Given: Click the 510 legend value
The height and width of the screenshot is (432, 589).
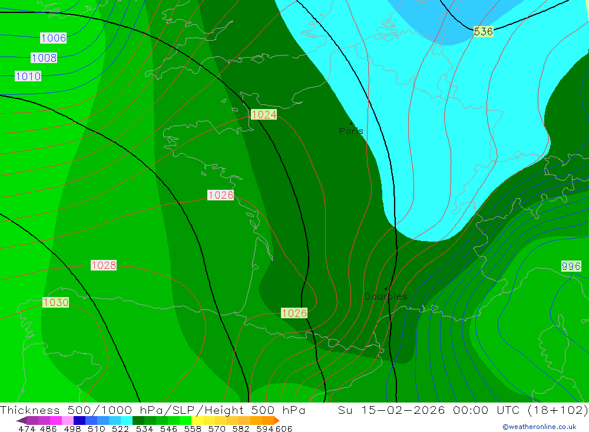Looking at the screenshot, I should pos(96,428).
